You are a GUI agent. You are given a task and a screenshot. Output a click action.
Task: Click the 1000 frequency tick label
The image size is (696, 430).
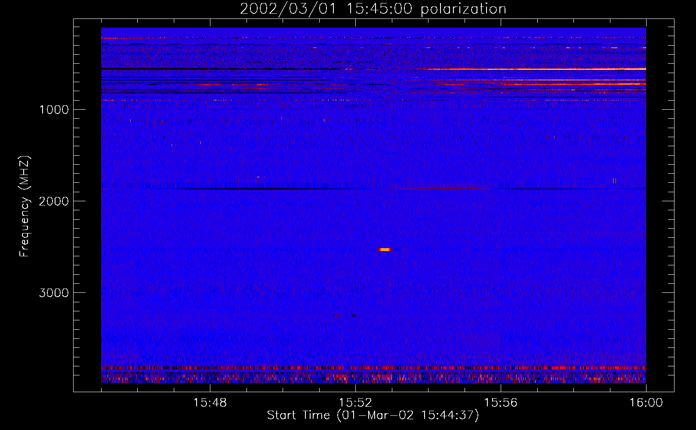tap(54, 110)
